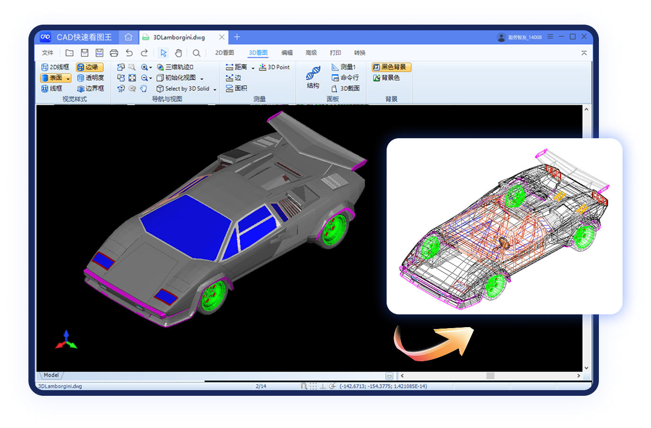This screenshot has width=651, height=428.
Task: Place a 3D Point measurement
Action: (x=274, y=67)
